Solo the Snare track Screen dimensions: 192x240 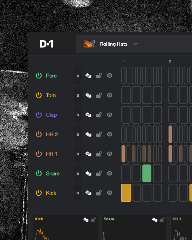pos(78,173)
